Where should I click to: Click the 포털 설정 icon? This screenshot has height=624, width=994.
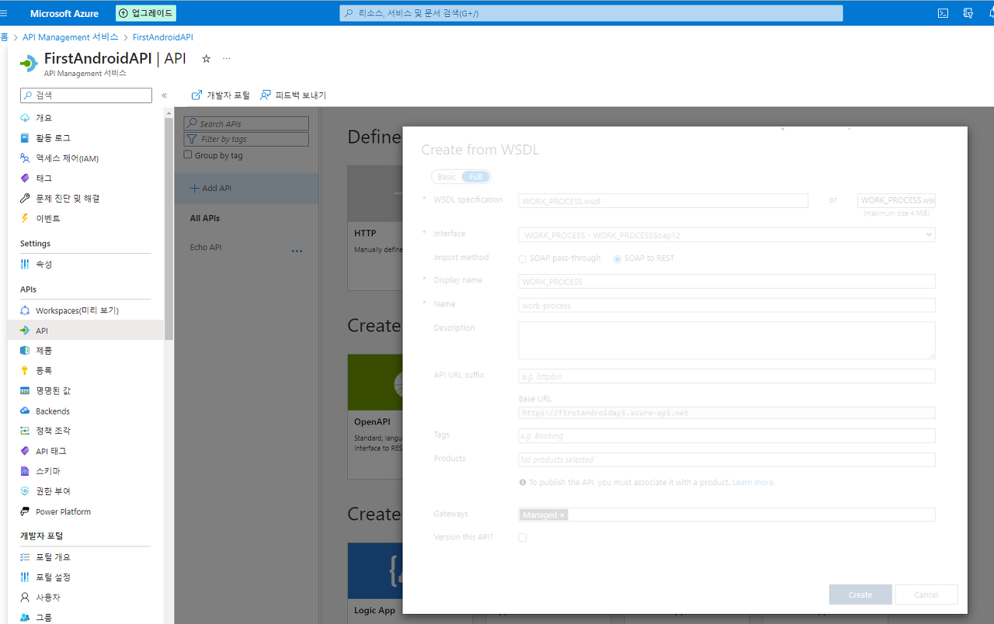point(25,577)
